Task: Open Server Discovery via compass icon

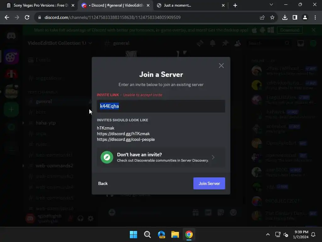Action: pyautogui.click(x=107, y=157)
